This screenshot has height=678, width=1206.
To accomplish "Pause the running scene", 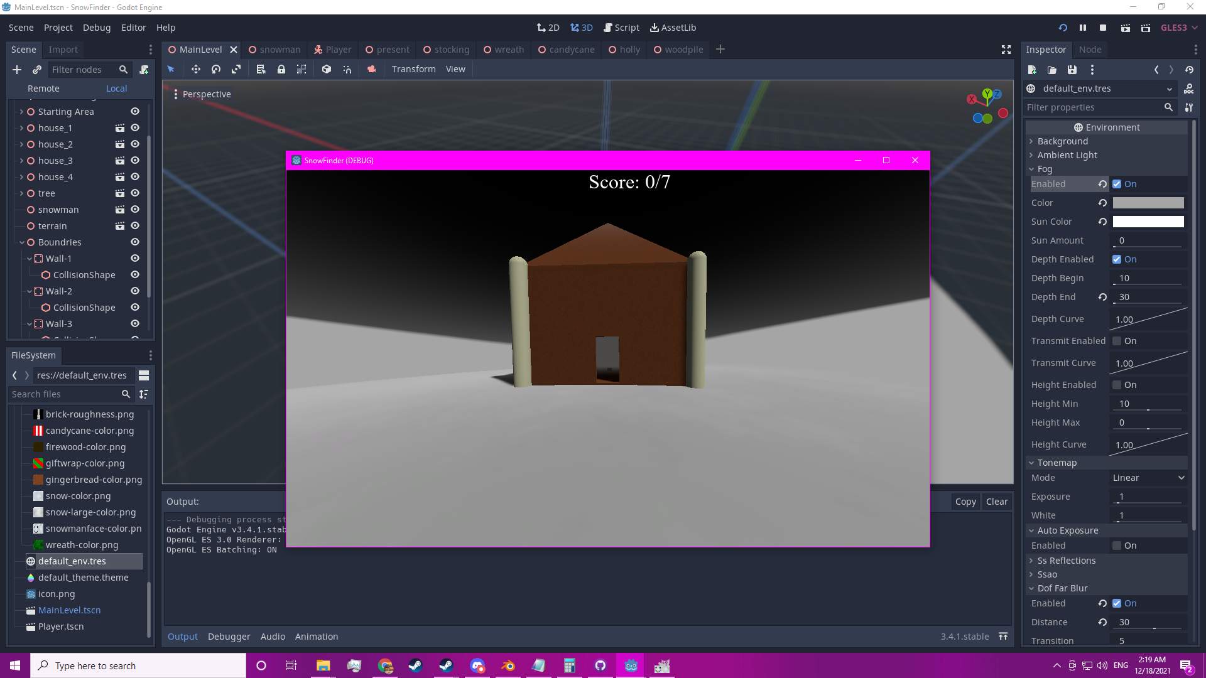I will coord(1083,28).
